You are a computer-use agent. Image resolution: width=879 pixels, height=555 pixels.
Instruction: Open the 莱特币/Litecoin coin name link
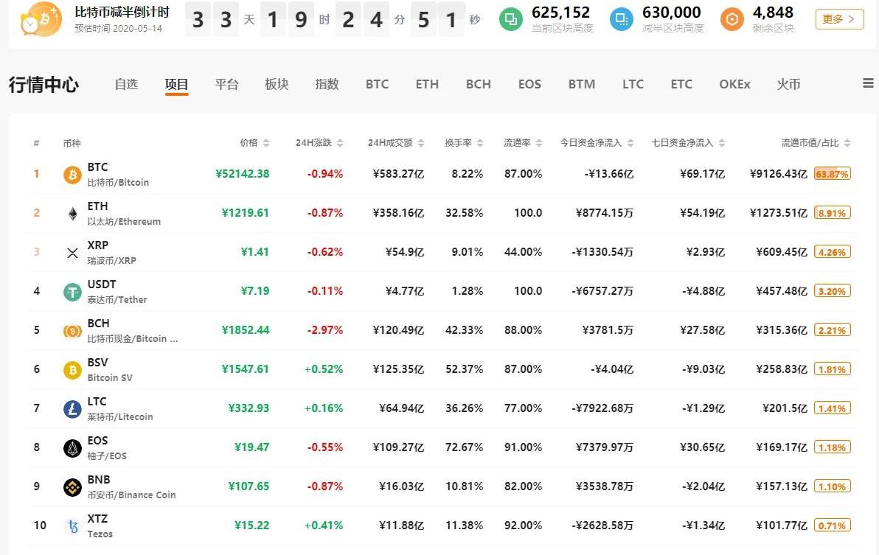point(120,417)
